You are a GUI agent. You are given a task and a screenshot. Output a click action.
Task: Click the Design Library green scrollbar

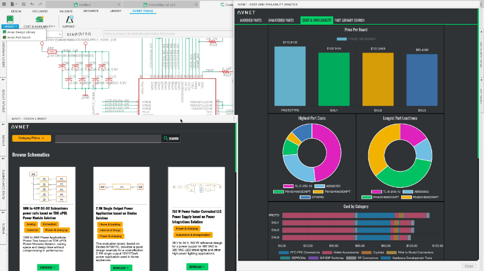click(236, 148)
